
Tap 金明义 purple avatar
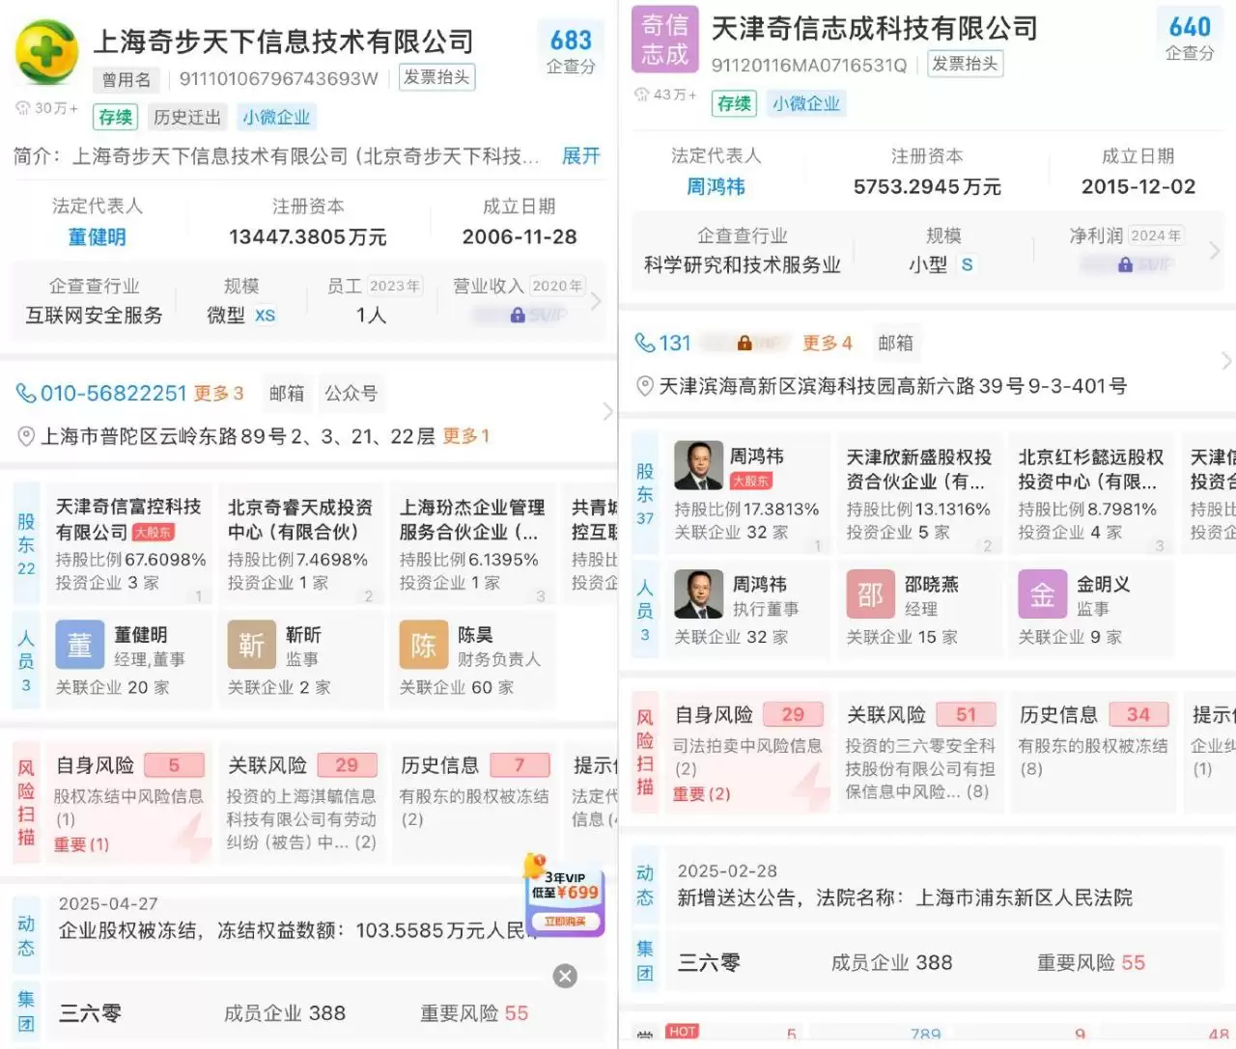click(x=1042, y=594)
